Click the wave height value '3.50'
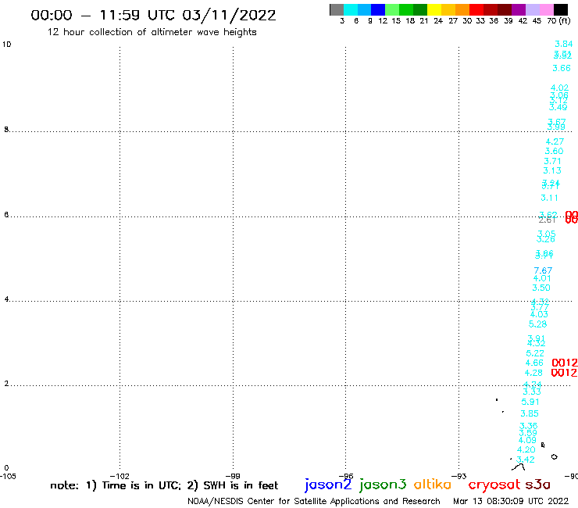 click(x=541, y=288)
